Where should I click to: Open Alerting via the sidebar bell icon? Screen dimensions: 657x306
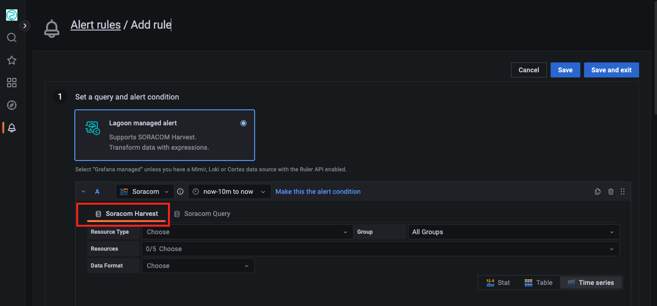(x=12, y=128)
